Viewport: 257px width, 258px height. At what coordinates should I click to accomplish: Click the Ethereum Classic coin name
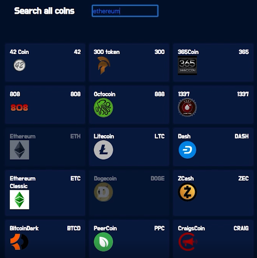point(23,182)
